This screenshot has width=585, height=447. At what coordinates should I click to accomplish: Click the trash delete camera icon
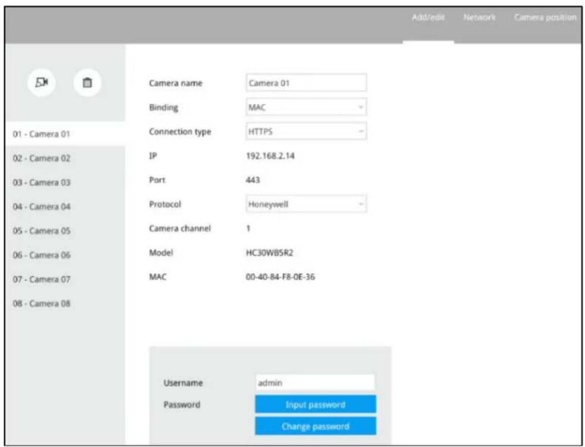coord(87,82)
